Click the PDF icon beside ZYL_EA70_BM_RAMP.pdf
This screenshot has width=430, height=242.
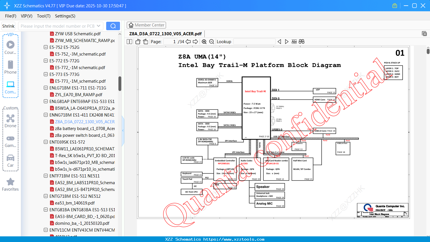[x=52, y=95]
